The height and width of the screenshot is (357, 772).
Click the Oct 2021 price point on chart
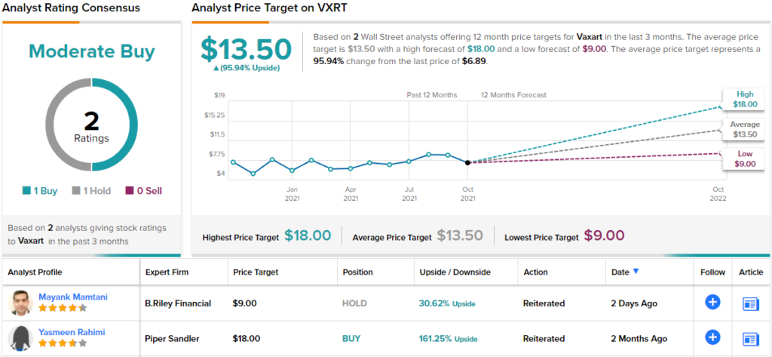tap(467, 162)
